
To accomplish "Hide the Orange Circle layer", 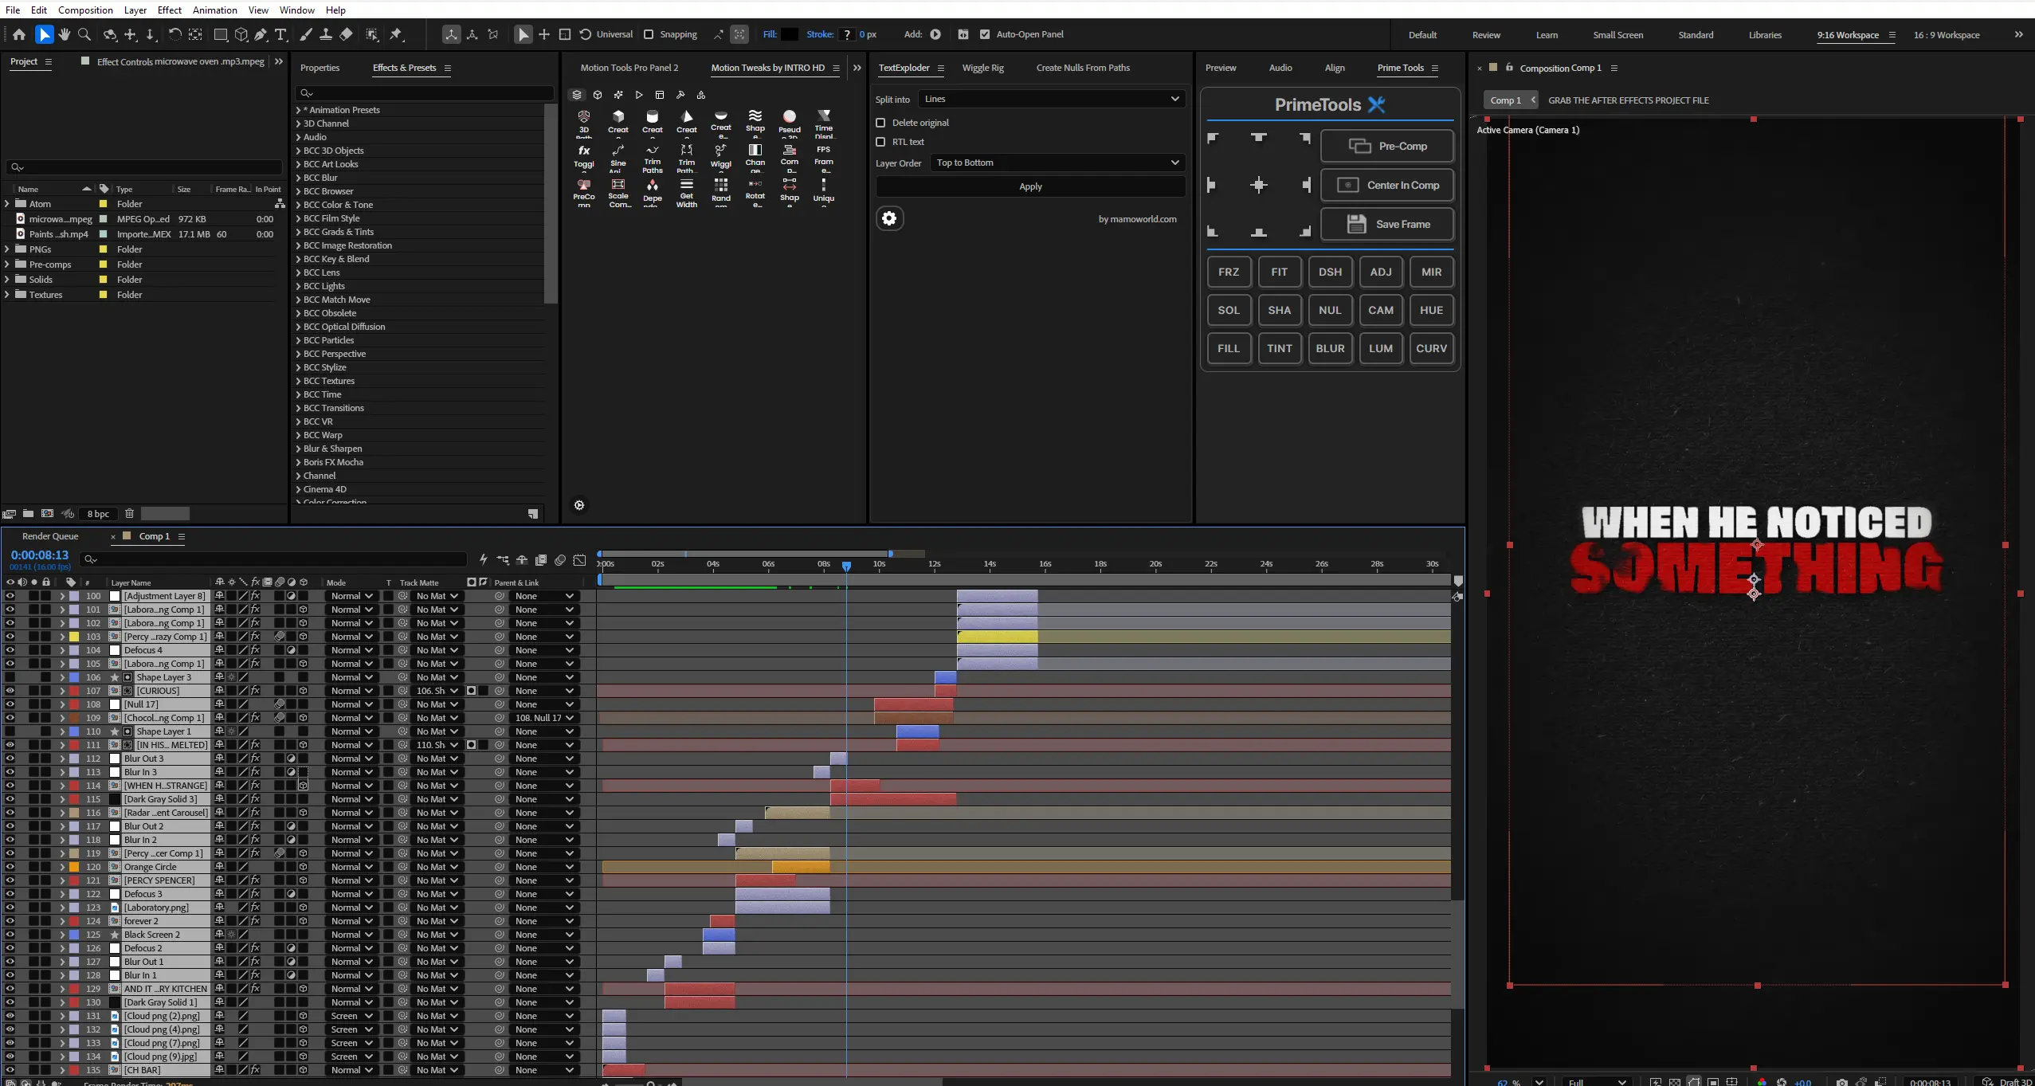I will 10,867.
